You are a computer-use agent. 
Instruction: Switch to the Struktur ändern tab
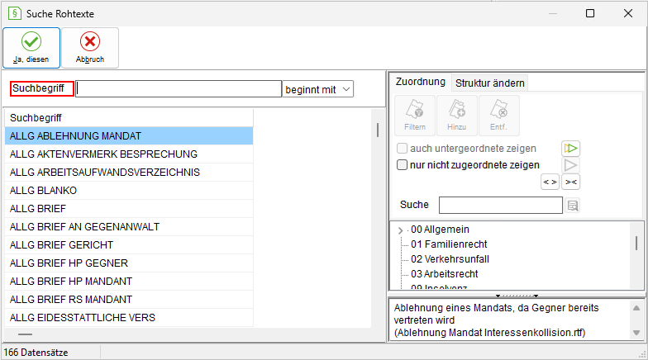pos(489,83)
